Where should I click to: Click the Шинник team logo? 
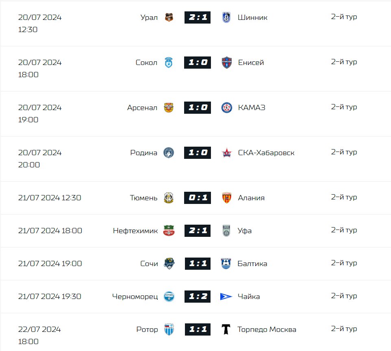226,17
